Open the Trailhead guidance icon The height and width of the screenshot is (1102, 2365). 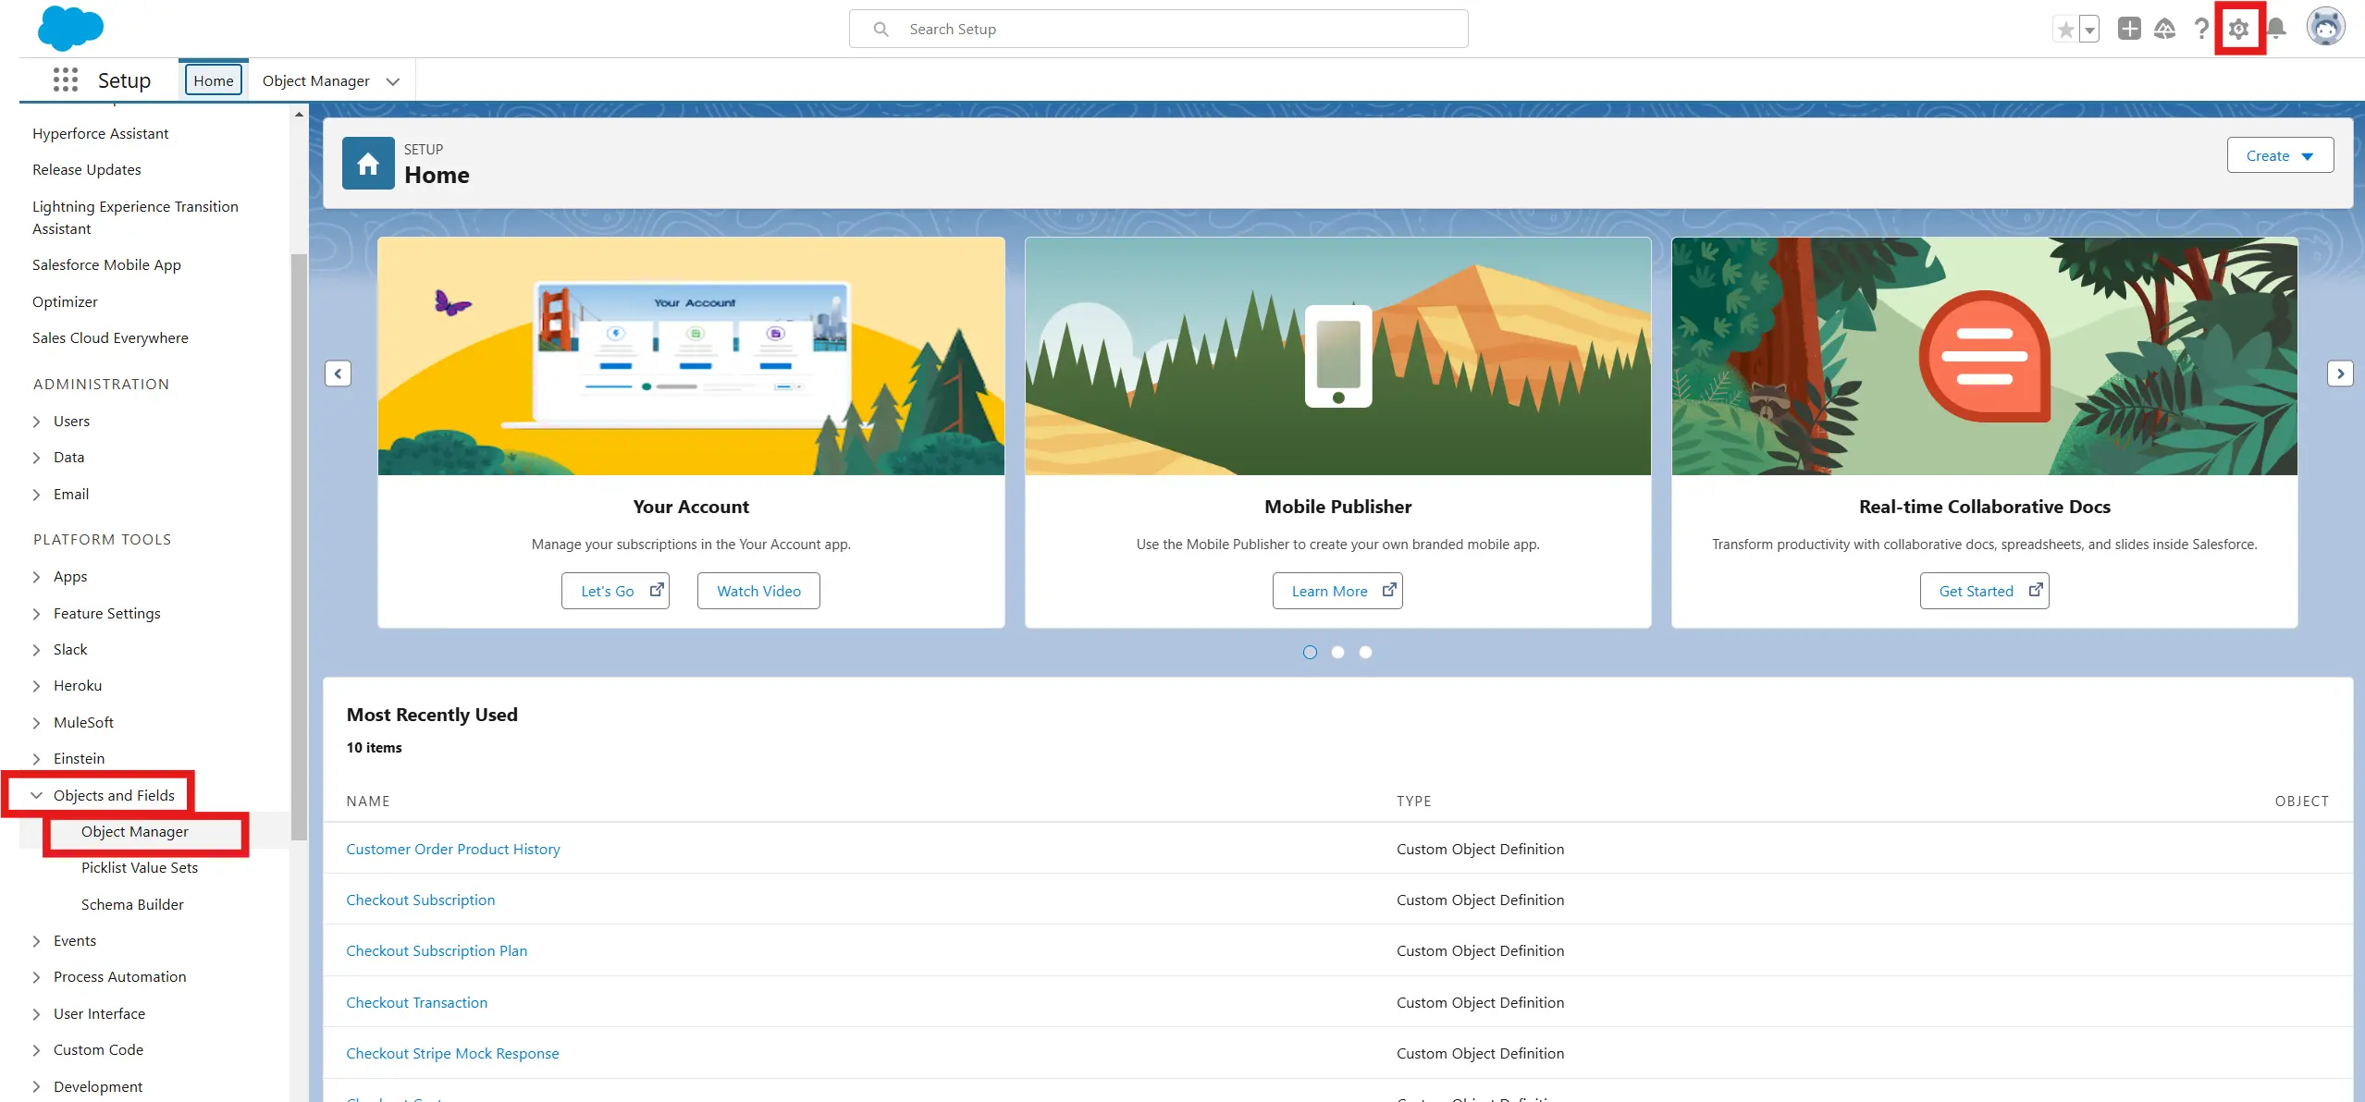click(2165, 30)
